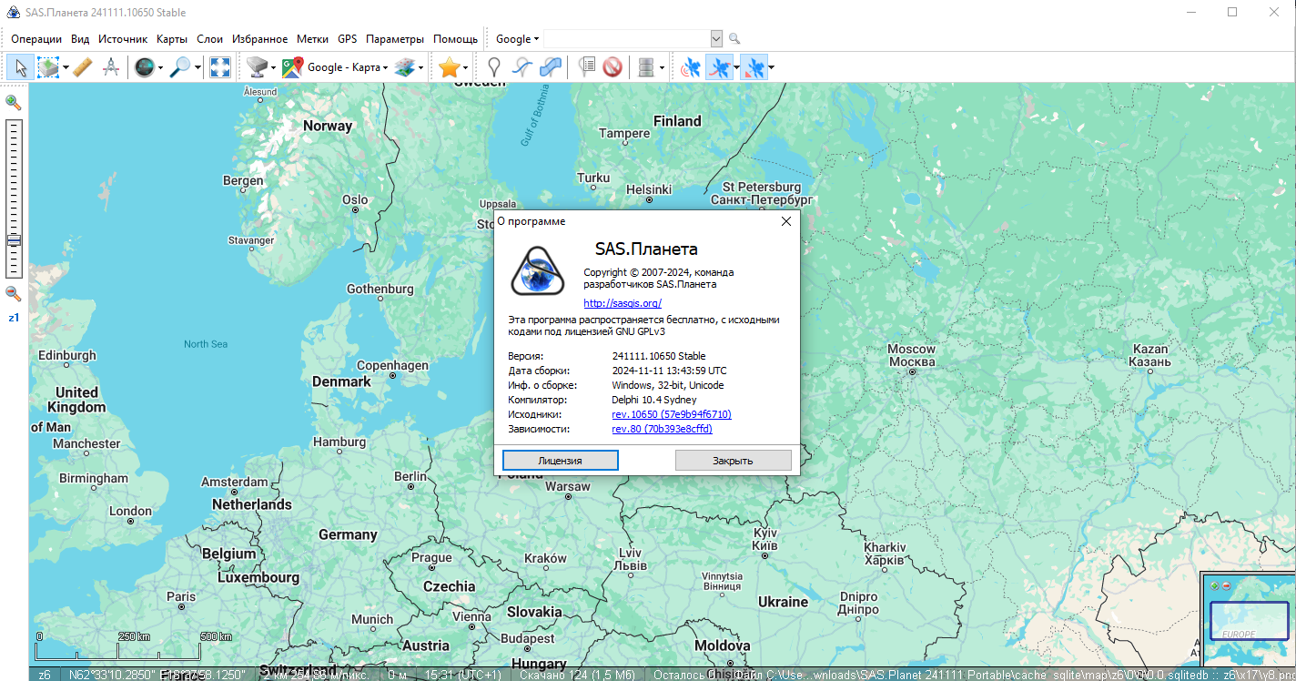Click the favorites star icon
Screen dimensions: 1296x681
tap(449, 66)
